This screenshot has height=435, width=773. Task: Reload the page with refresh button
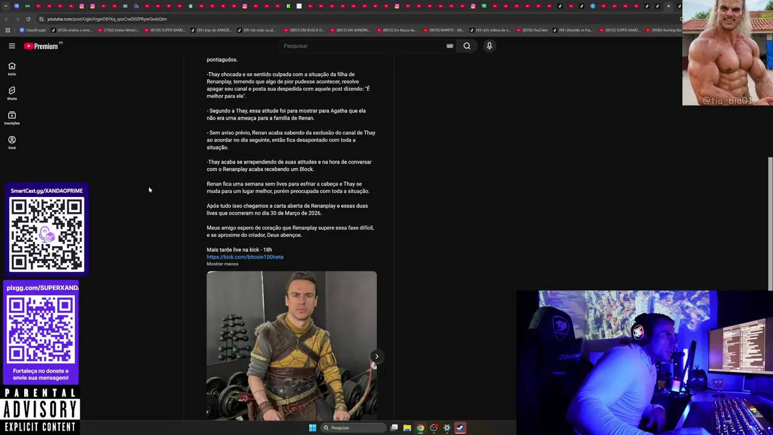28,19
